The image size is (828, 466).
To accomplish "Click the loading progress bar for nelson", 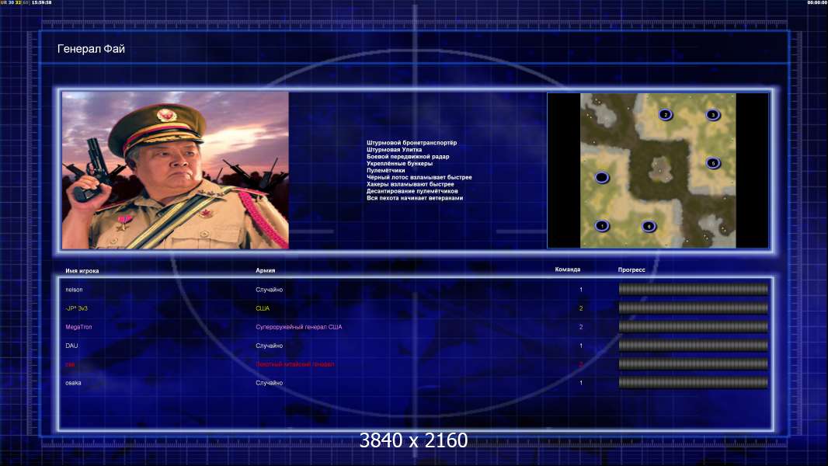I will click(x=694, y=289).
